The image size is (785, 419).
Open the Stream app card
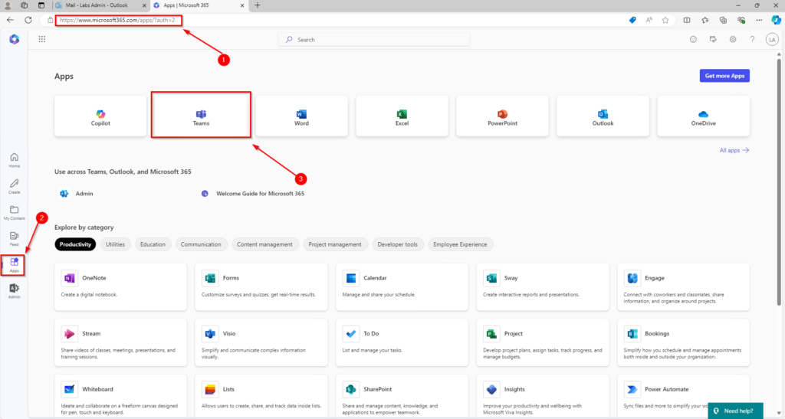point(120,342)
